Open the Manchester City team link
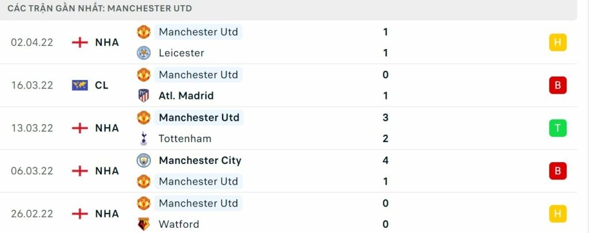Viewport: 589px width, 233px height. 200,161
